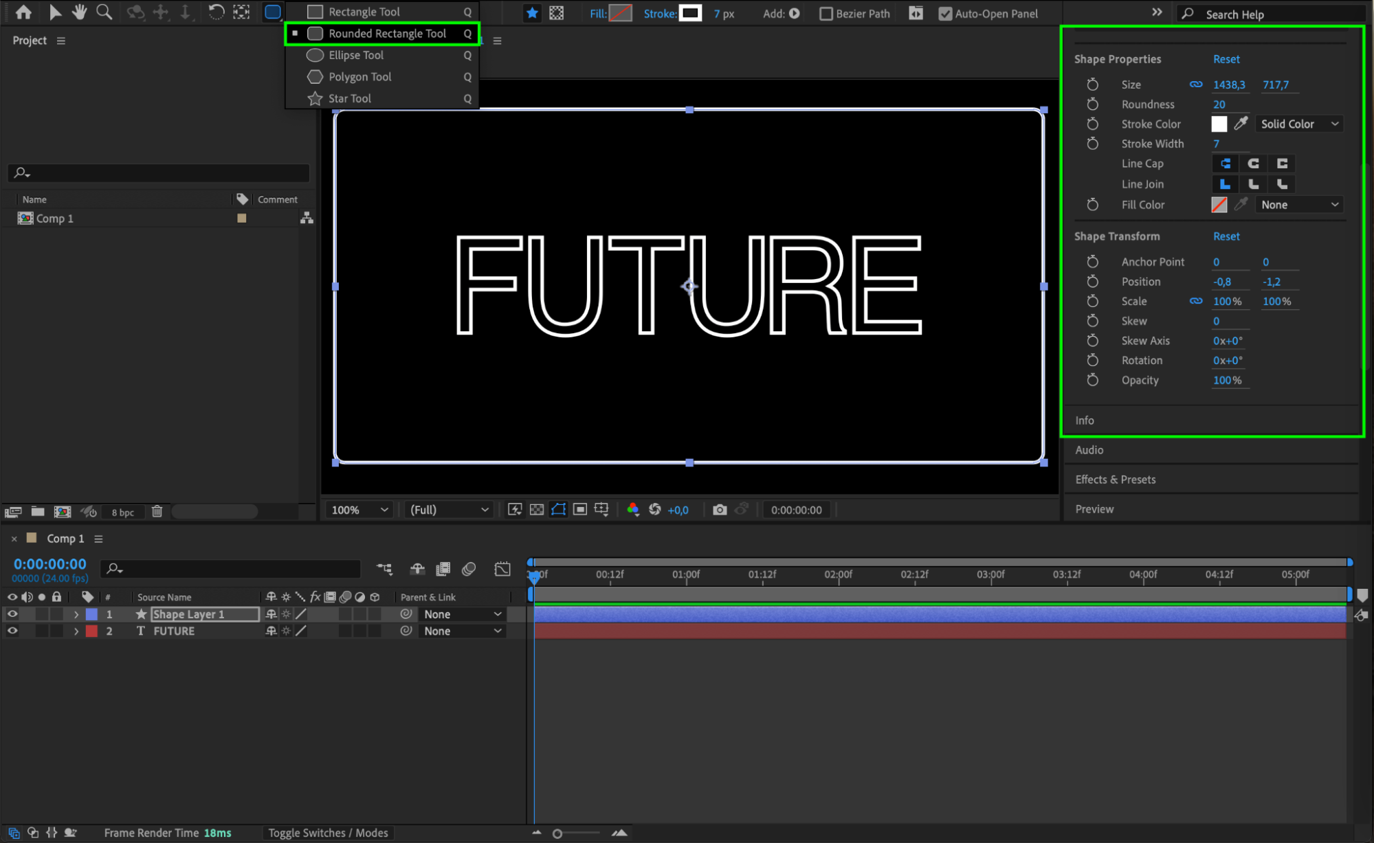The width and height of the screenshot is (1374, 843).
Task: Click the Stroke Color eyedropper
Action: point(1241,124)
